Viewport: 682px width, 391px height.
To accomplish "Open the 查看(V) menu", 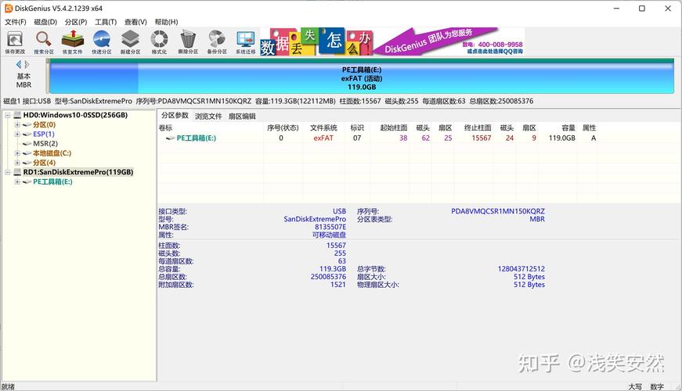I will (135, 22).
